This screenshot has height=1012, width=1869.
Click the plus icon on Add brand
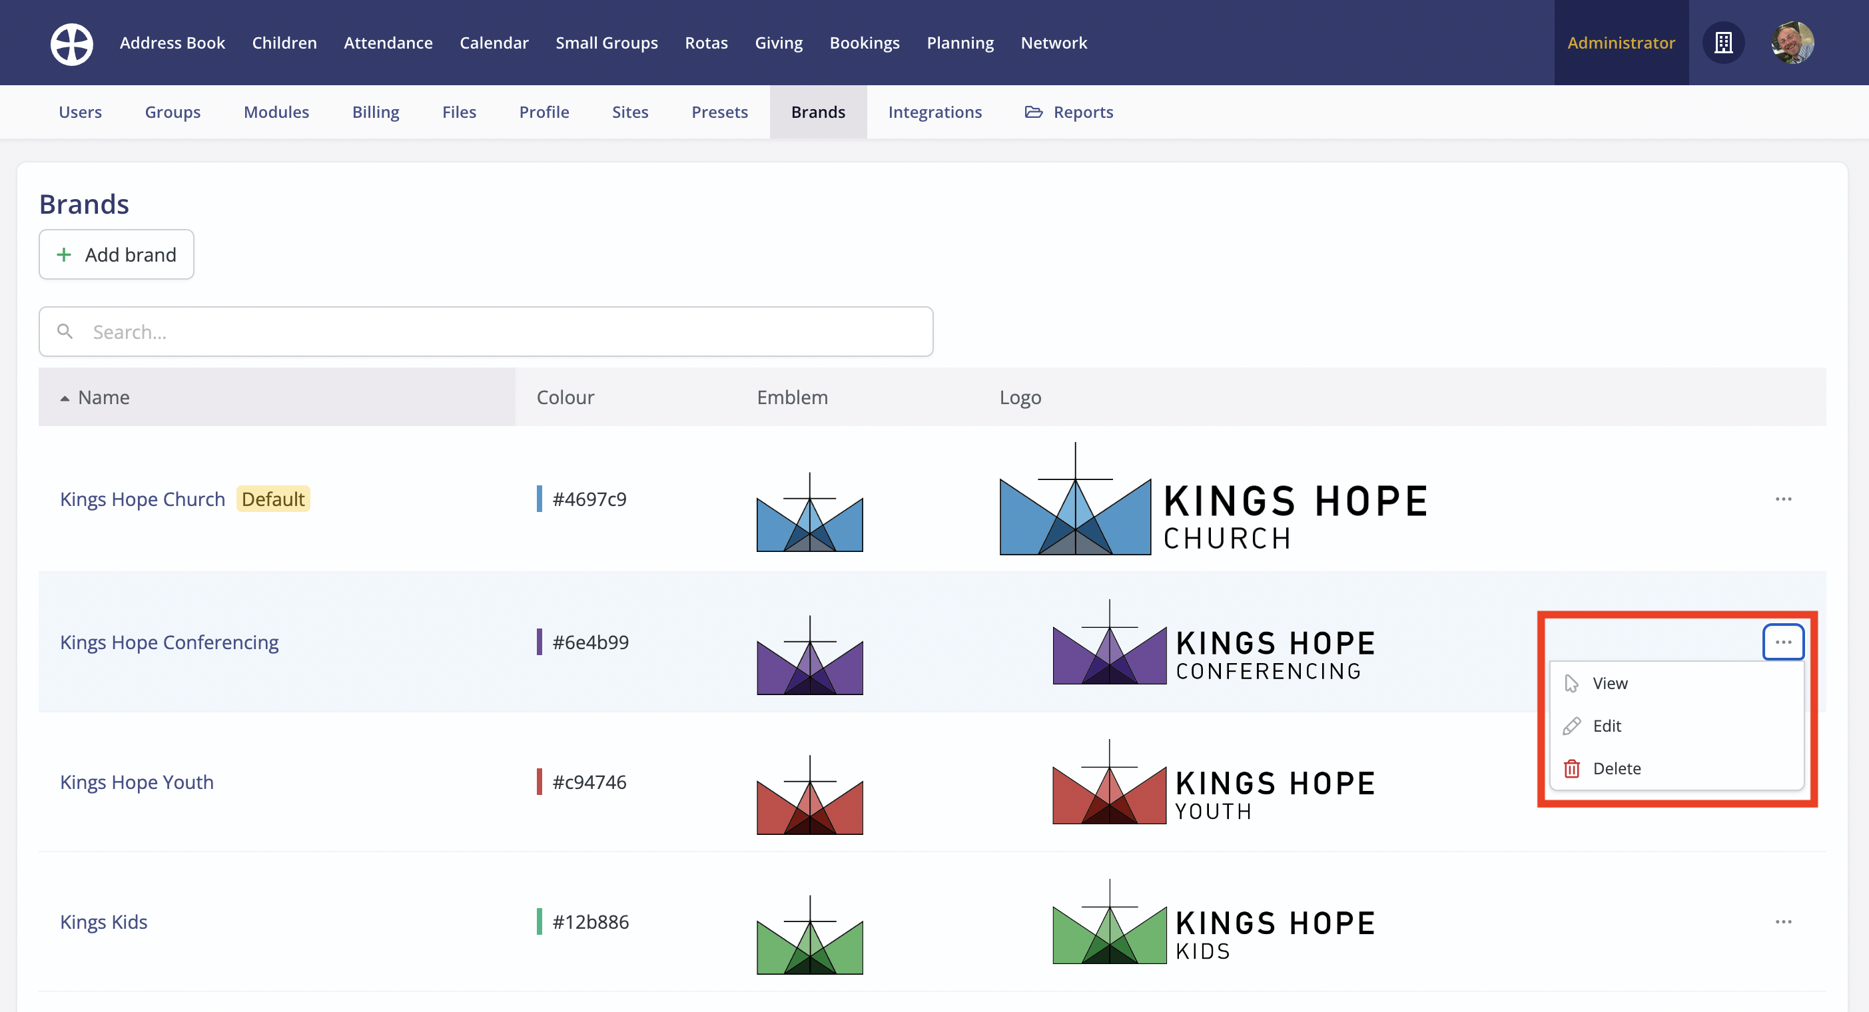tap(64, 254)
